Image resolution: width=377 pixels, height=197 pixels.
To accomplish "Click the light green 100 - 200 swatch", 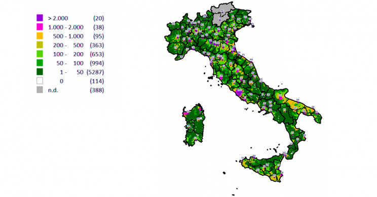I will (40, 54).
